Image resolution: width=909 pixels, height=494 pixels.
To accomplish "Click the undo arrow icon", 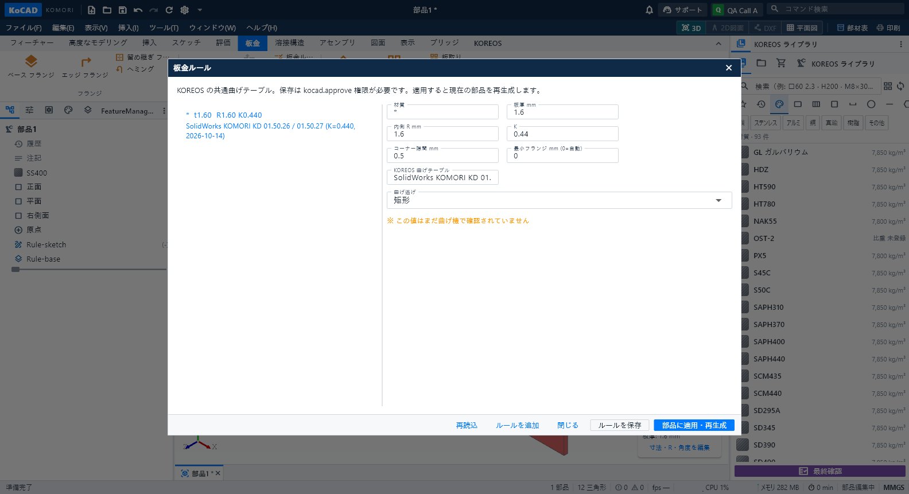I will pos(138,10).
